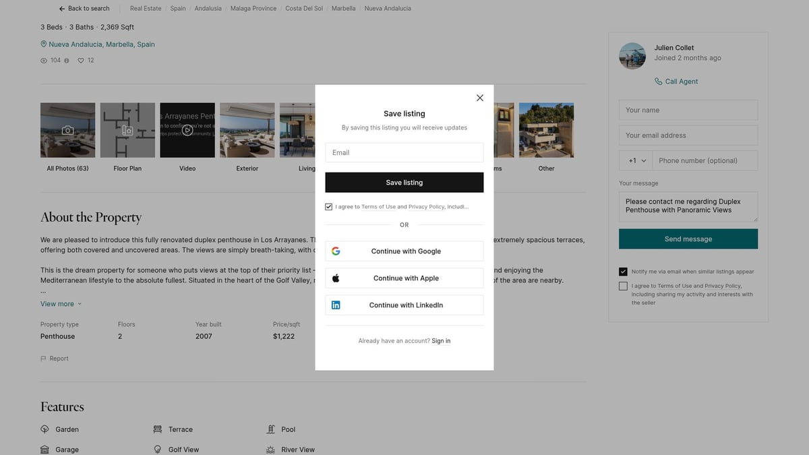Uncheck the agree to Terms checkbox in dialog
Screen dimensions: 809x455
click(x=329, y=207)
